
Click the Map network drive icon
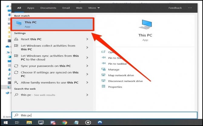coord(103,75)
